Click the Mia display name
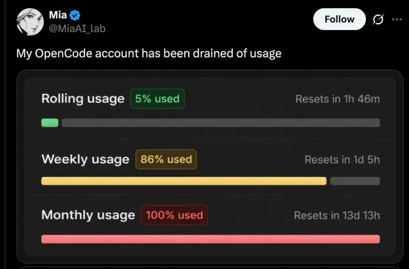Image resolution: width=409 pixels, height=269 pixels. click(x=58, y=15)
